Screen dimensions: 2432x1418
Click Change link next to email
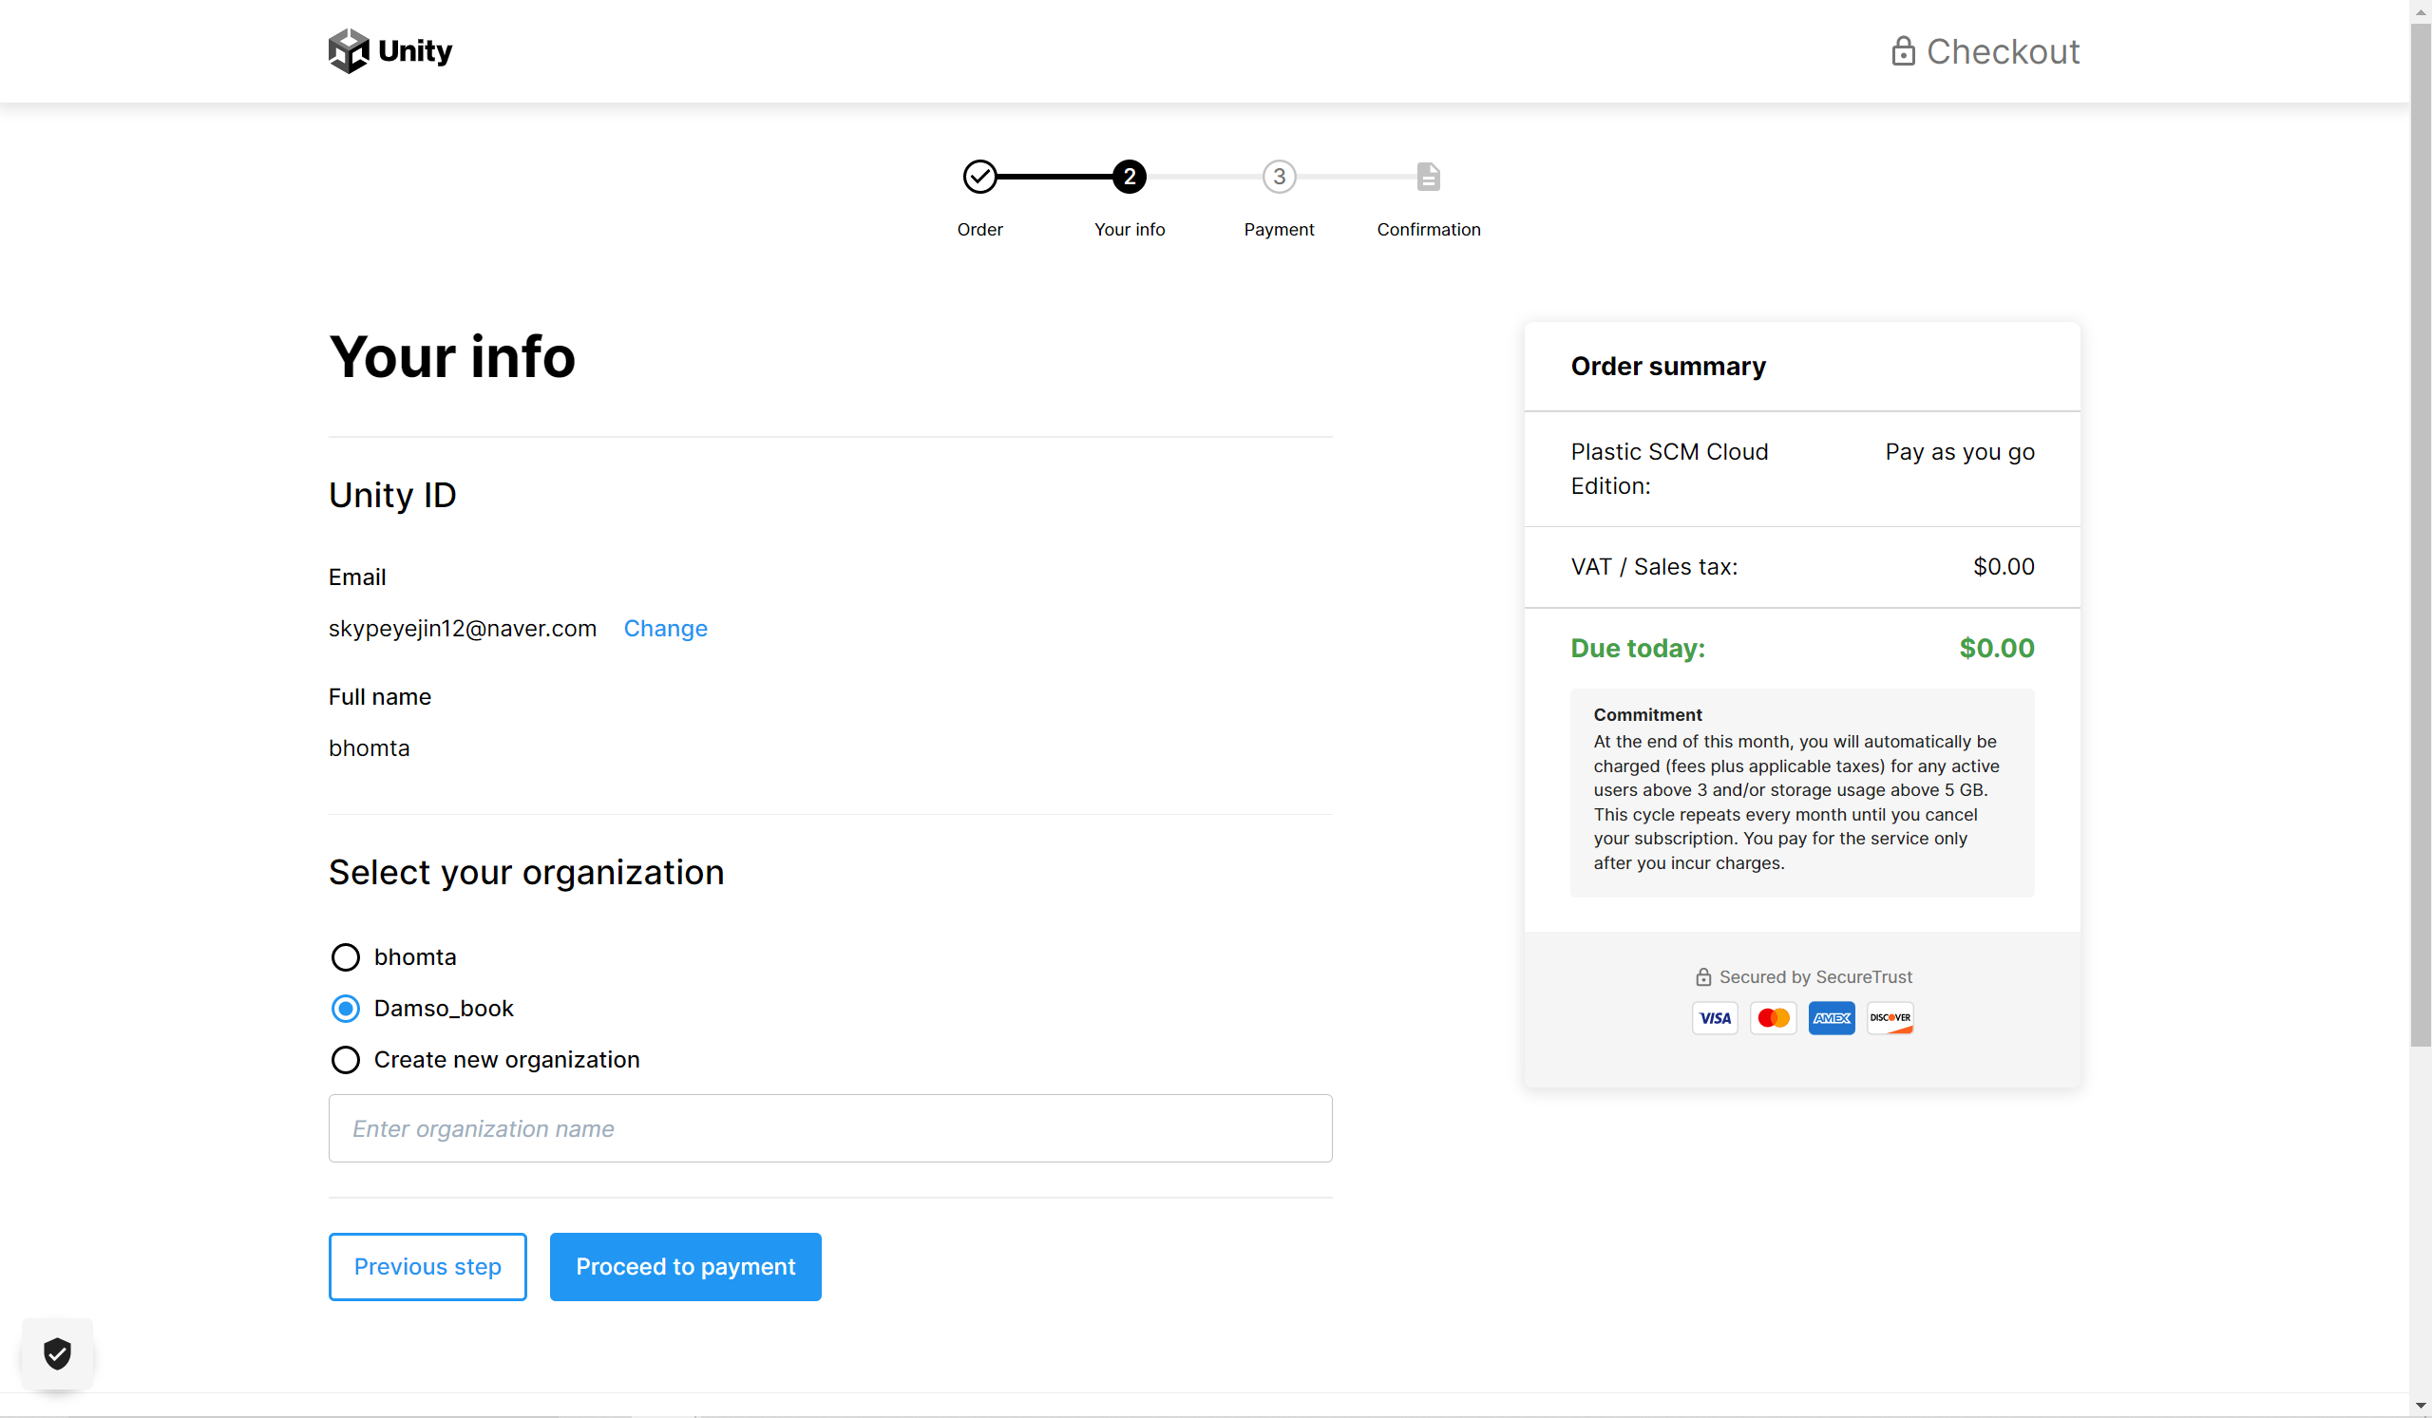665,628
